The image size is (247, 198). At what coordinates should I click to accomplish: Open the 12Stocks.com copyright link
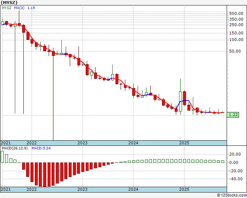pos(232,195)
